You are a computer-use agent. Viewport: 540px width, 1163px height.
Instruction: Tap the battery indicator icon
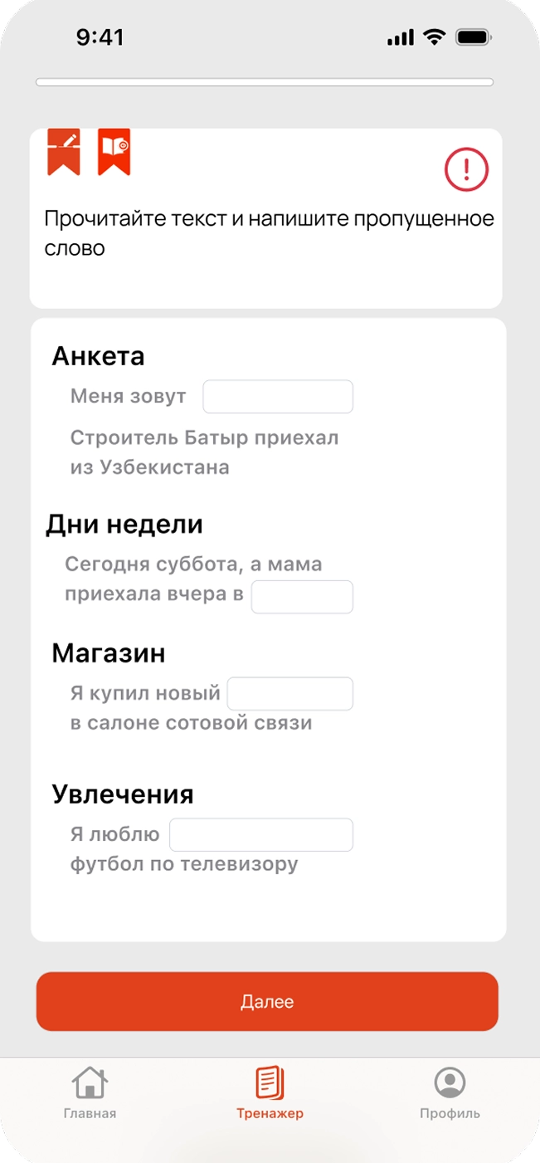pos(473,36)
